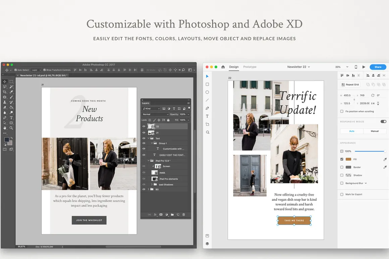The image size is (389, 259).
Task: Open the Fill percentage dropdown in Layers
Action: tap(188, 120)
